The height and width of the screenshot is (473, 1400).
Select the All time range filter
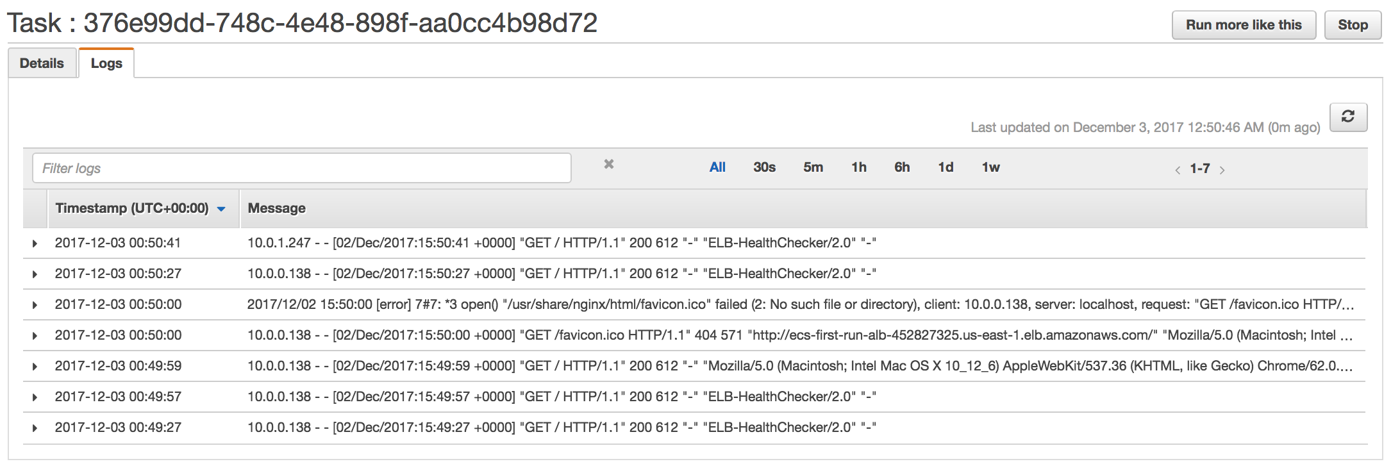click(717, 167)
